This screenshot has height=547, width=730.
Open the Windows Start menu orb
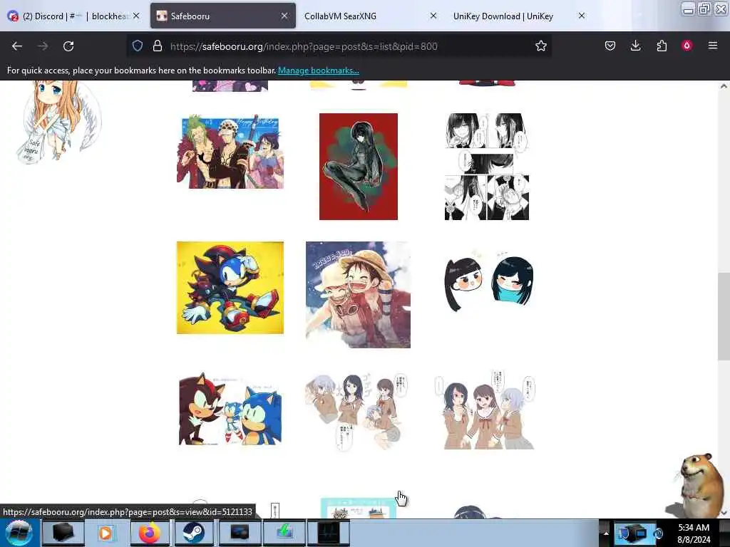[19, 533]
